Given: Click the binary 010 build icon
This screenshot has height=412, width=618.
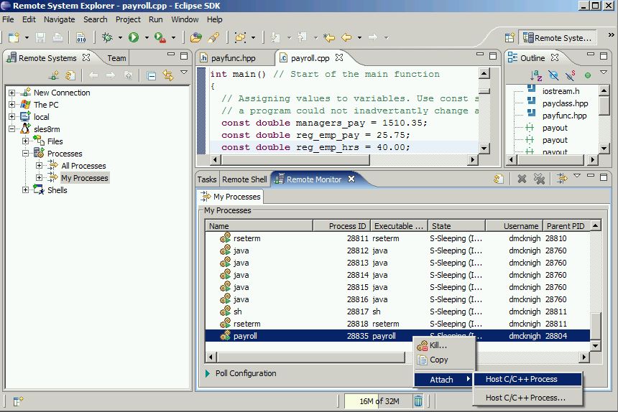Looking at the screenshot, I should point(80,37).
